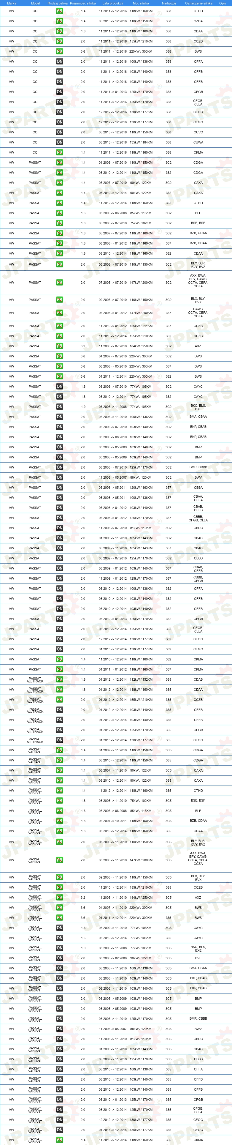Select the 120kW / 163KM power cell
Image resolution: width=232 pixels, height=1145 pixels.
click(141, 488)
